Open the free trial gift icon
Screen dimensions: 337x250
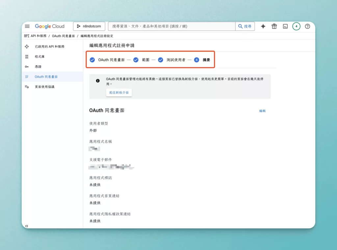point(274,26)
